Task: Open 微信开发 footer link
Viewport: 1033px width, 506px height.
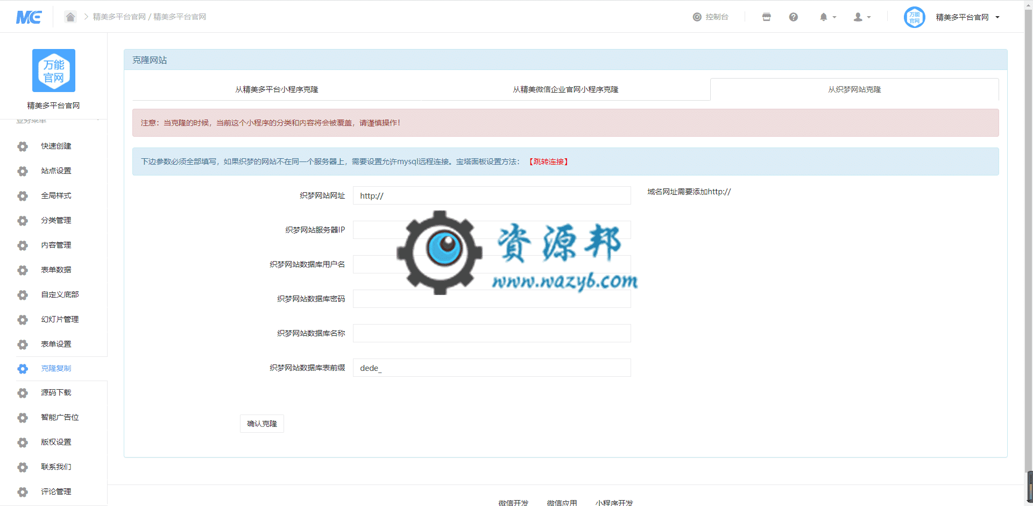Action: (513, 503)
